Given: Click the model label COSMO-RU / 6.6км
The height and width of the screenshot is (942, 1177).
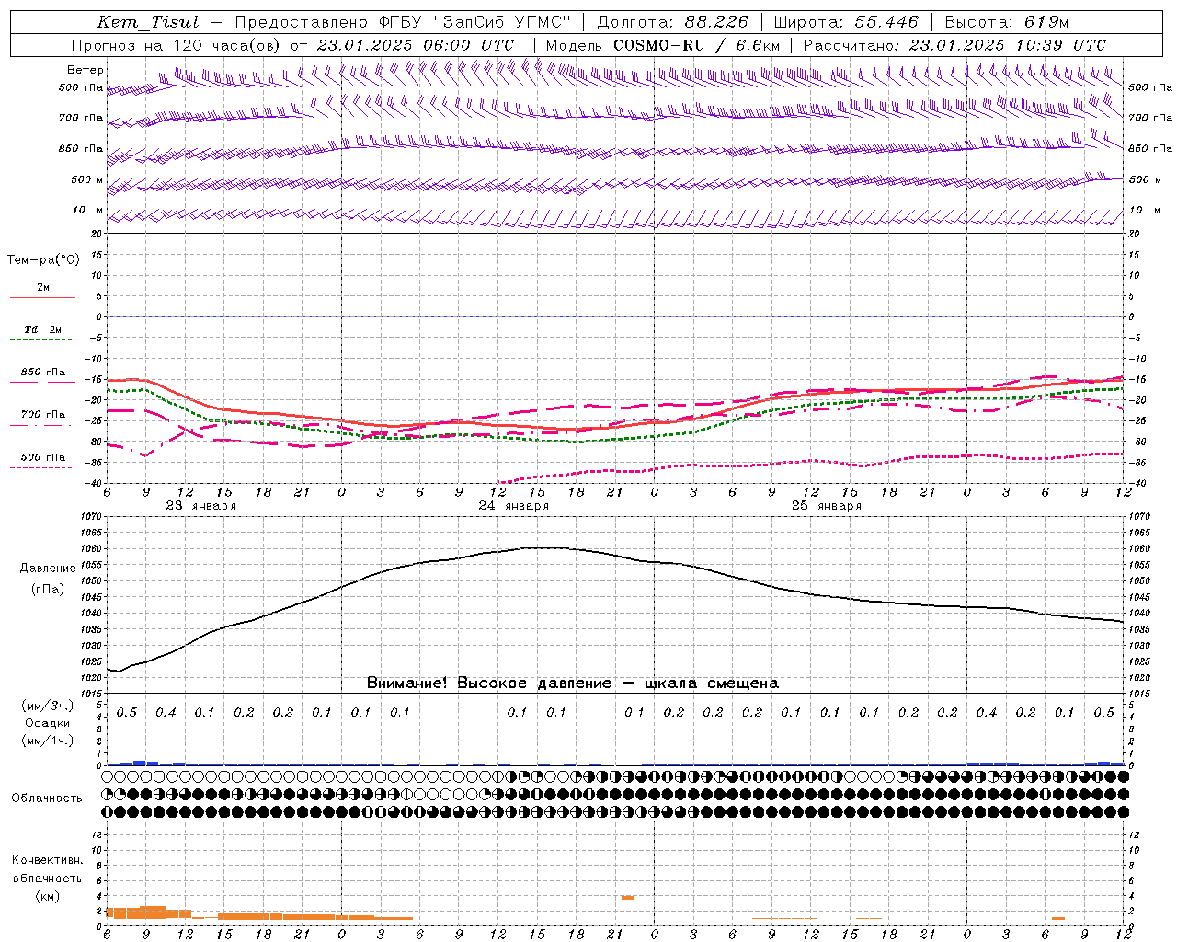Looking at the screenshot, I should tap(696, 45).
